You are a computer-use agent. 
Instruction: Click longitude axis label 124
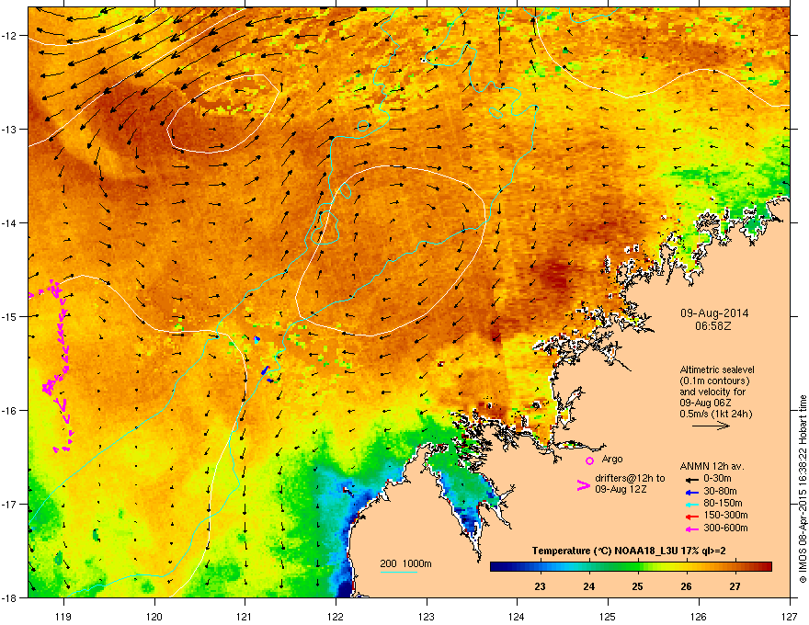(517, 616)
